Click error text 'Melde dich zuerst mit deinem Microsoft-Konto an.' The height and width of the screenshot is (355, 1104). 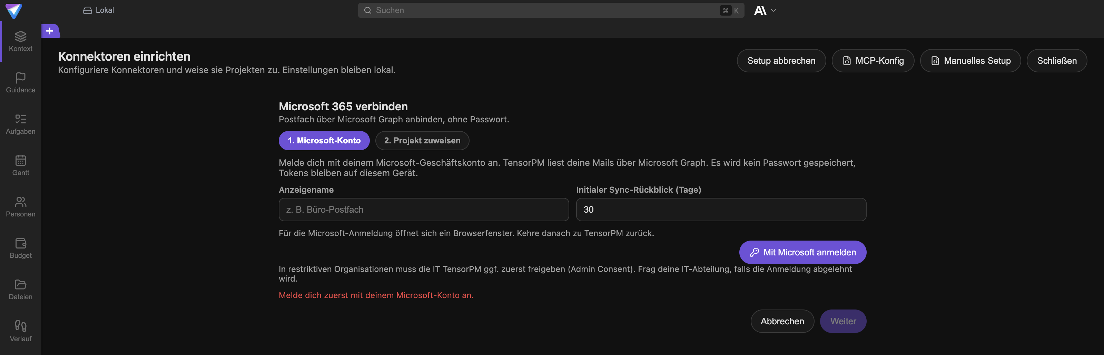click(x=376, y=295)
